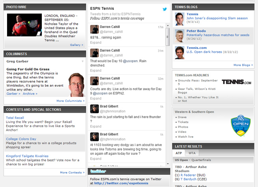Click Darren Cahill's avatar on the 17m tweet
The width and height of the screenshot is (258, 187).
pos(95,29)
